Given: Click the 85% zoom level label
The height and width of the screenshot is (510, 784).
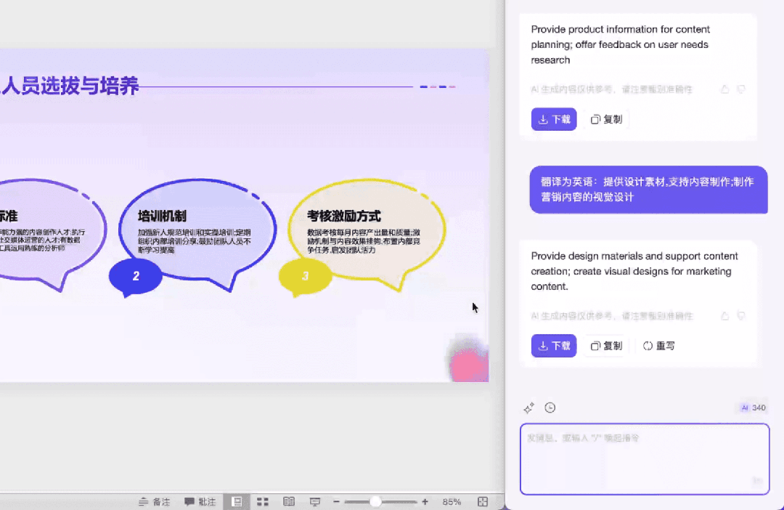Looking at the screenshot, I should point(452,501).
